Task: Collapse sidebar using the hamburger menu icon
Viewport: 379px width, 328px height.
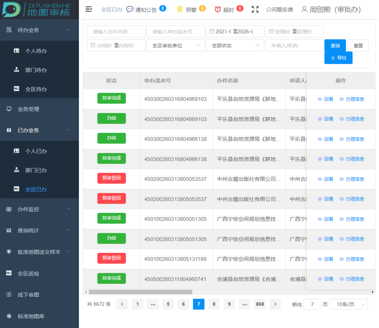Action: (x=89, y=9)
